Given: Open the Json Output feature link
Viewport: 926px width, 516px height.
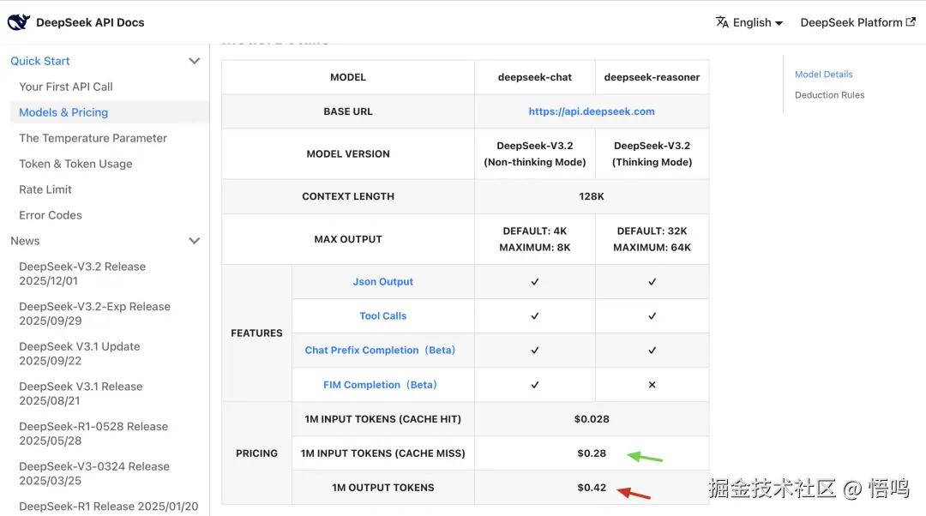Looking at the screenshot, I should pos(382,282).
